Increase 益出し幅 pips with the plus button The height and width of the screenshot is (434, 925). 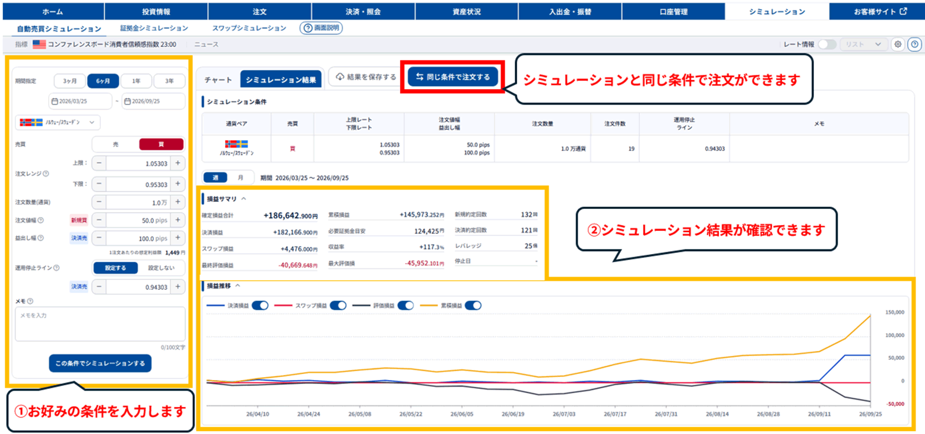tap(178, 239)
